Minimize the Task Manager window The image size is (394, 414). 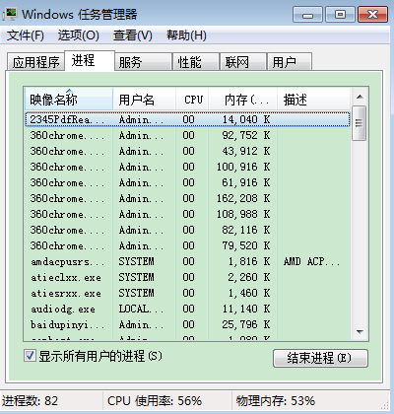pos(307,15)
